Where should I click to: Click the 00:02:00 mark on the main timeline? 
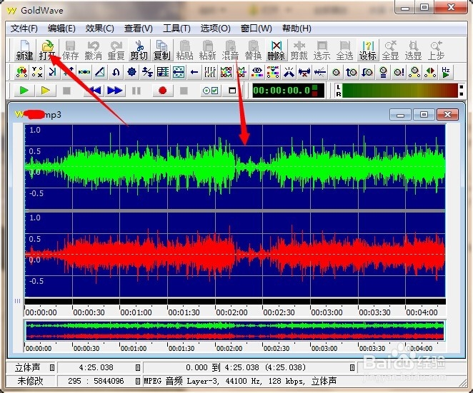231,312
